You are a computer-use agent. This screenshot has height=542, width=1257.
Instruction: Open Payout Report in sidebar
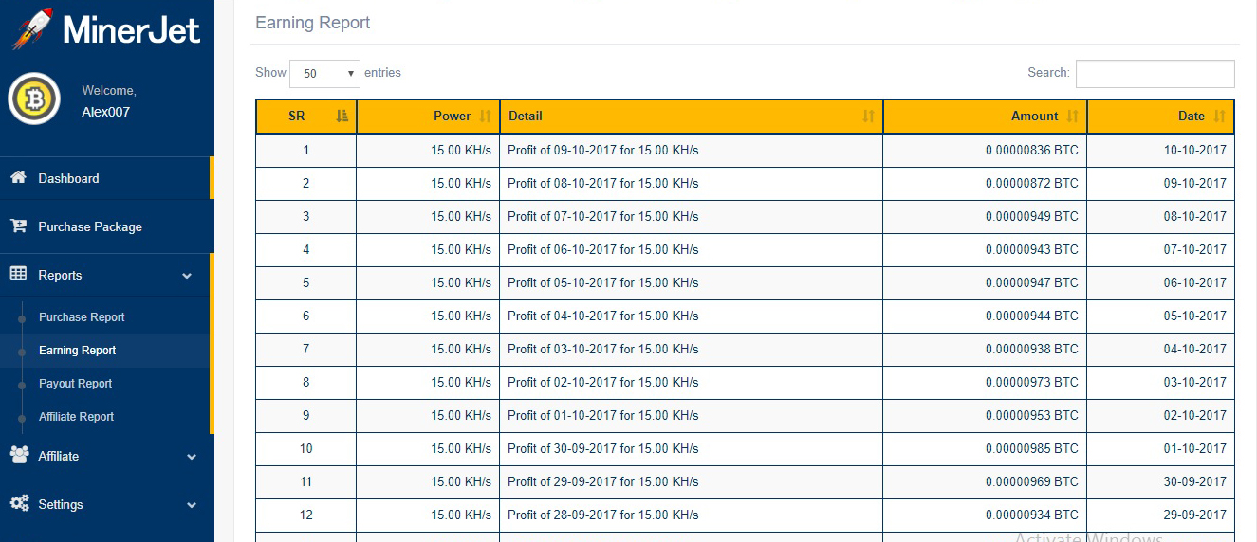(75, 384)
